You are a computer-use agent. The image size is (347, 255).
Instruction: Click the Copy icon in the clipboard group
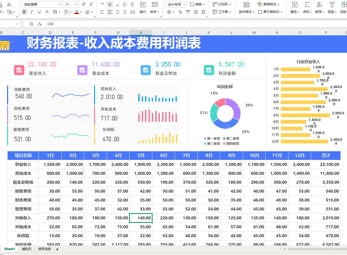(9, 12)
